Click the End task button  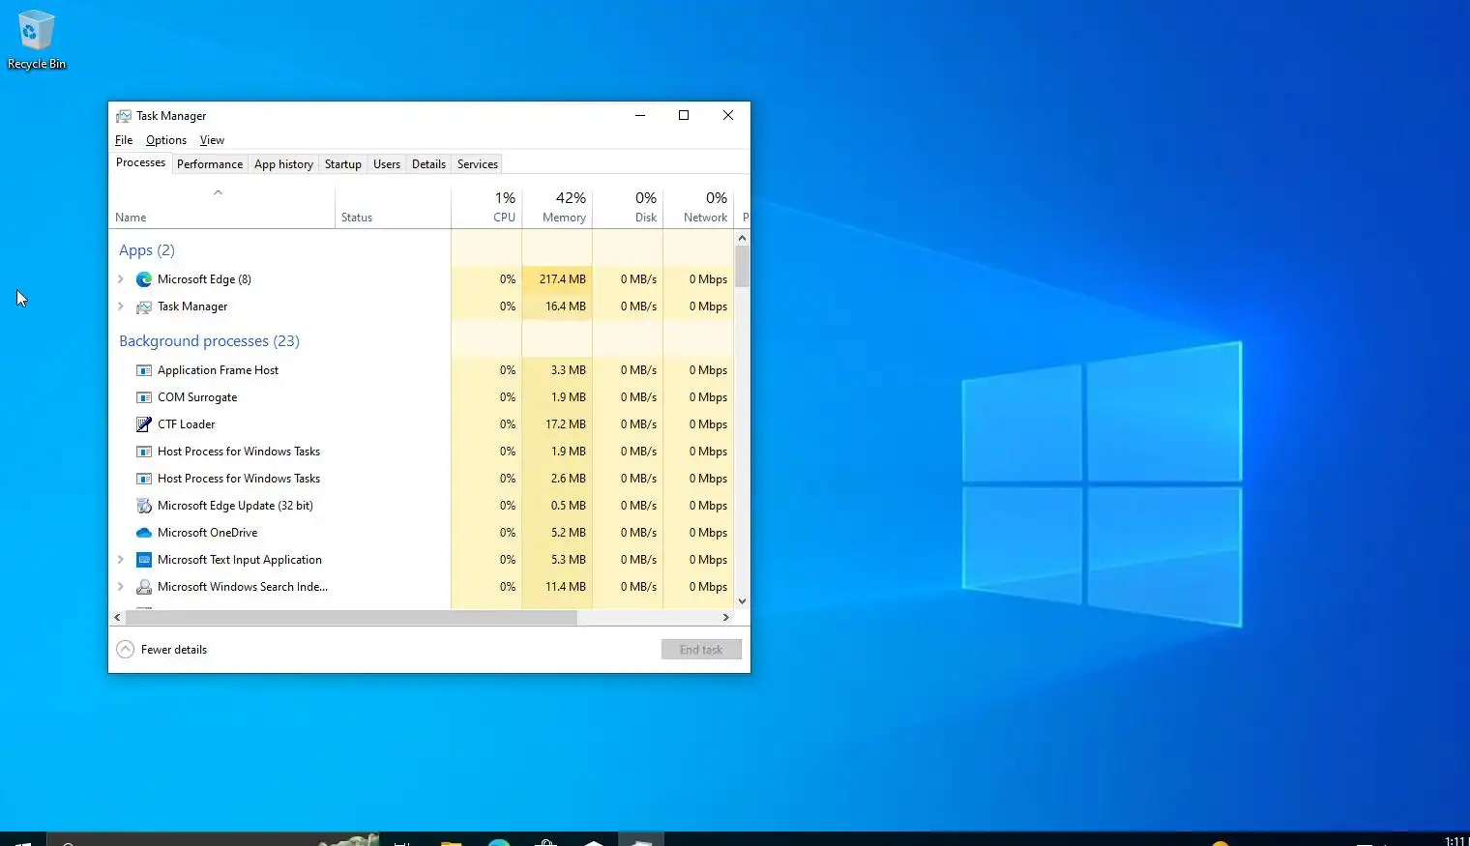tap(701, 650)
